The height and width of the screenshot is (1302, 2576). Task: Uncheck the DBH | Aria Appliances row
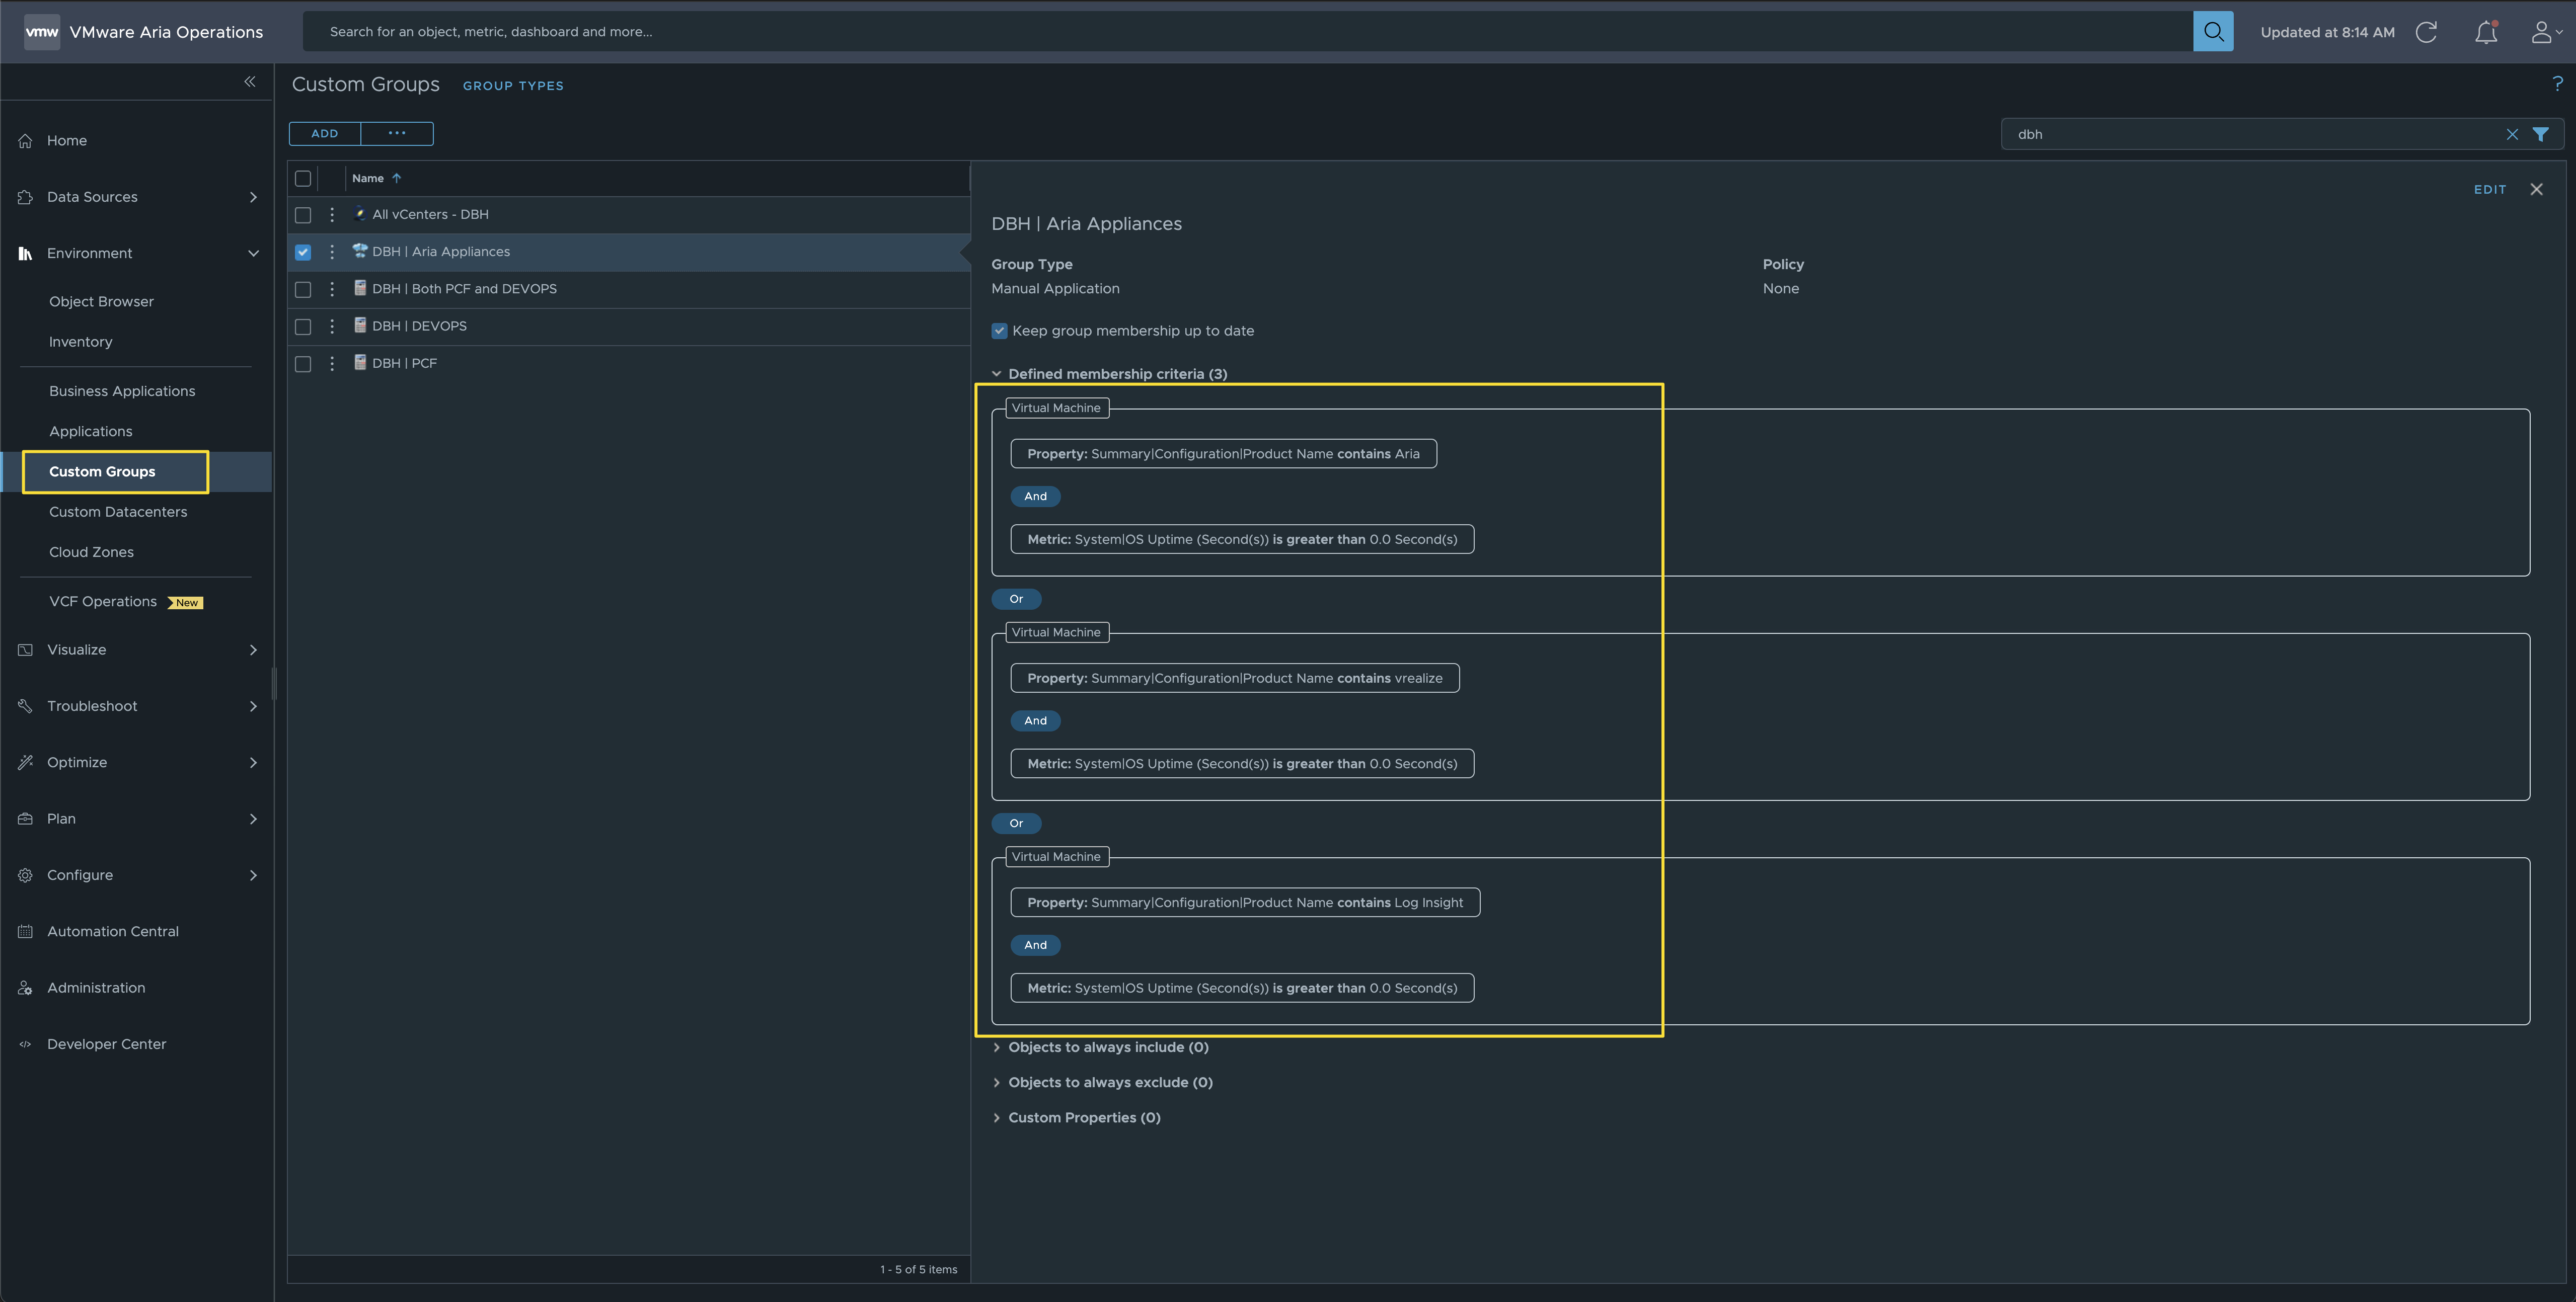click(x=303, y=252)
